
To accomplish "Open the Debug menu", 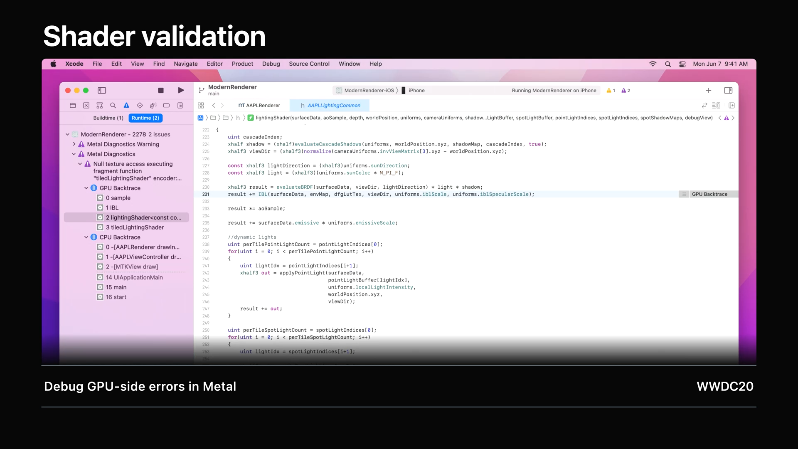I will [271, 64].
